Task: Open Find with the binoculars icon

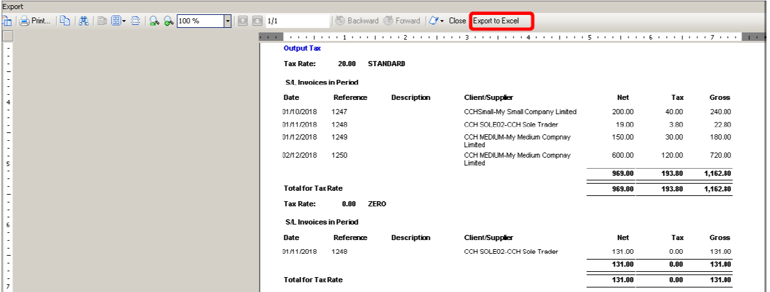Action: click(x=84, y=21)
